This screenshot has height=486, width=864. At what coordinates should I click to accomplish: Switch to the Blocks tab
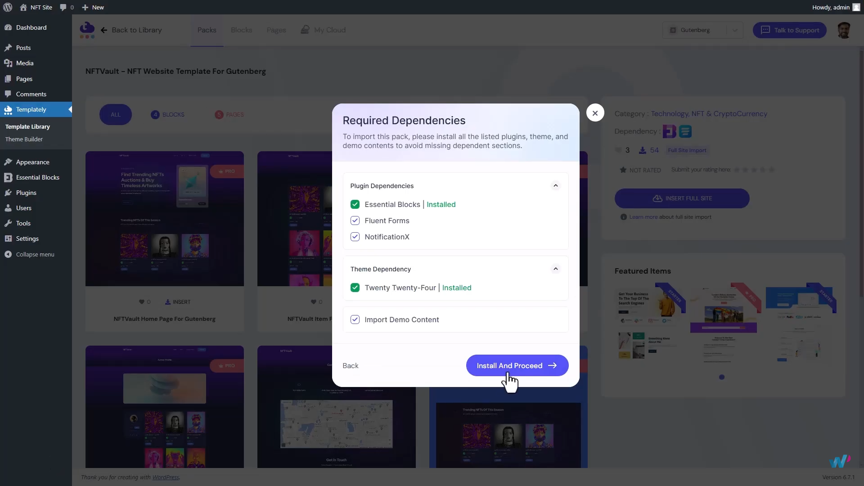[x=241, y=30]
